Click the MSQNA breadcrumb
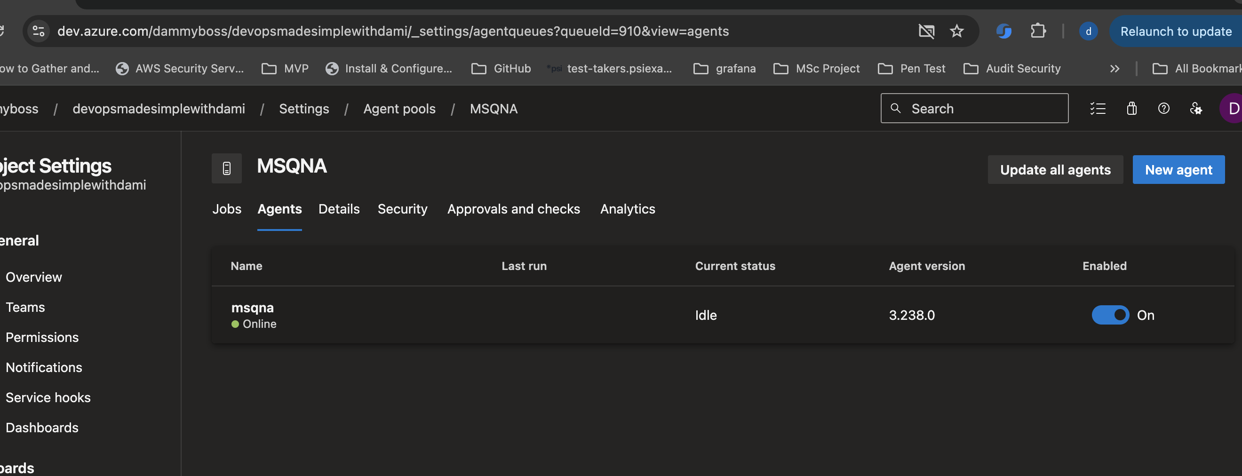The height and width of the screenshot is (476, 1242). tap(493, 109)
